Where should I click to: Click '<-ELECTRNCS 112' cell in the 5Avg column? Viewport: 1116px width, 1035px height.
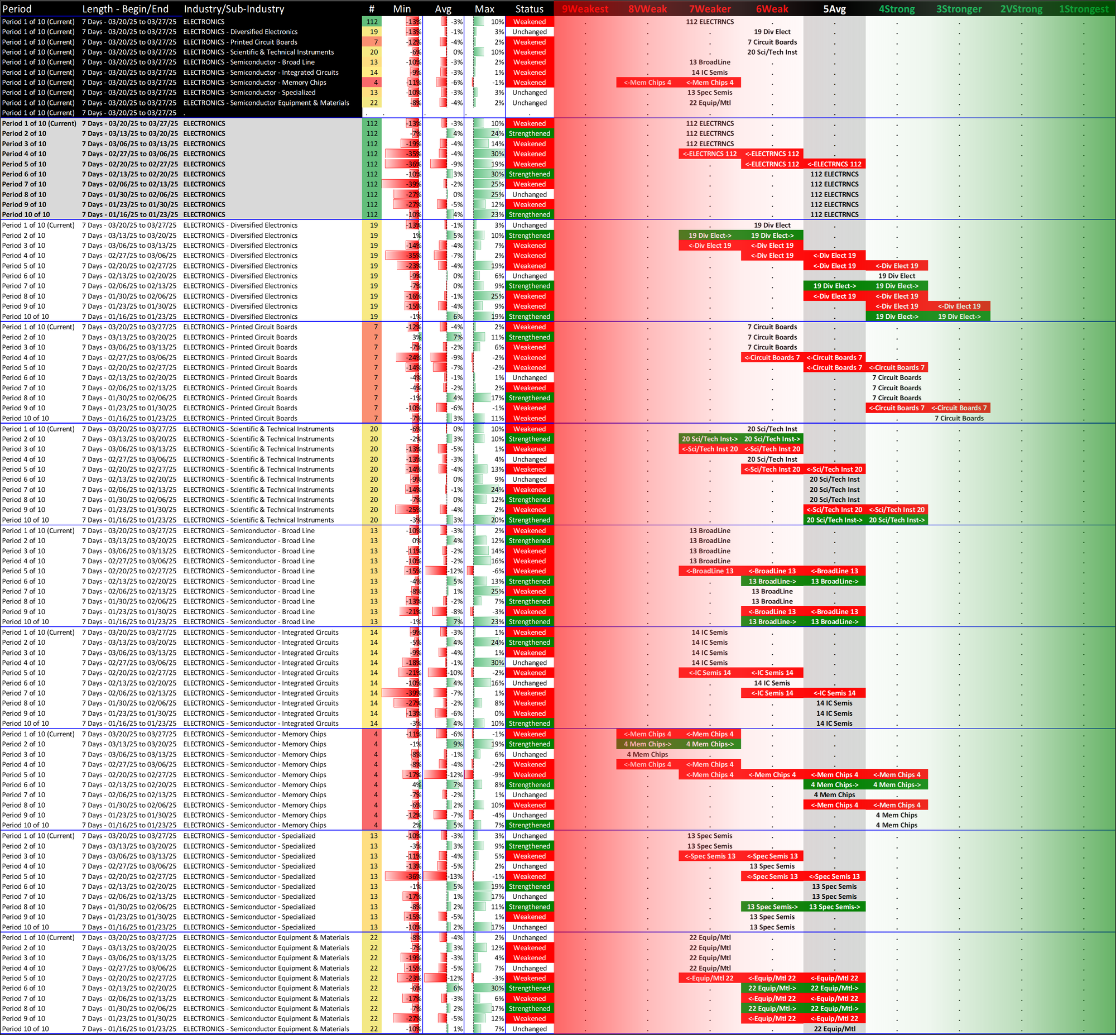834,164
